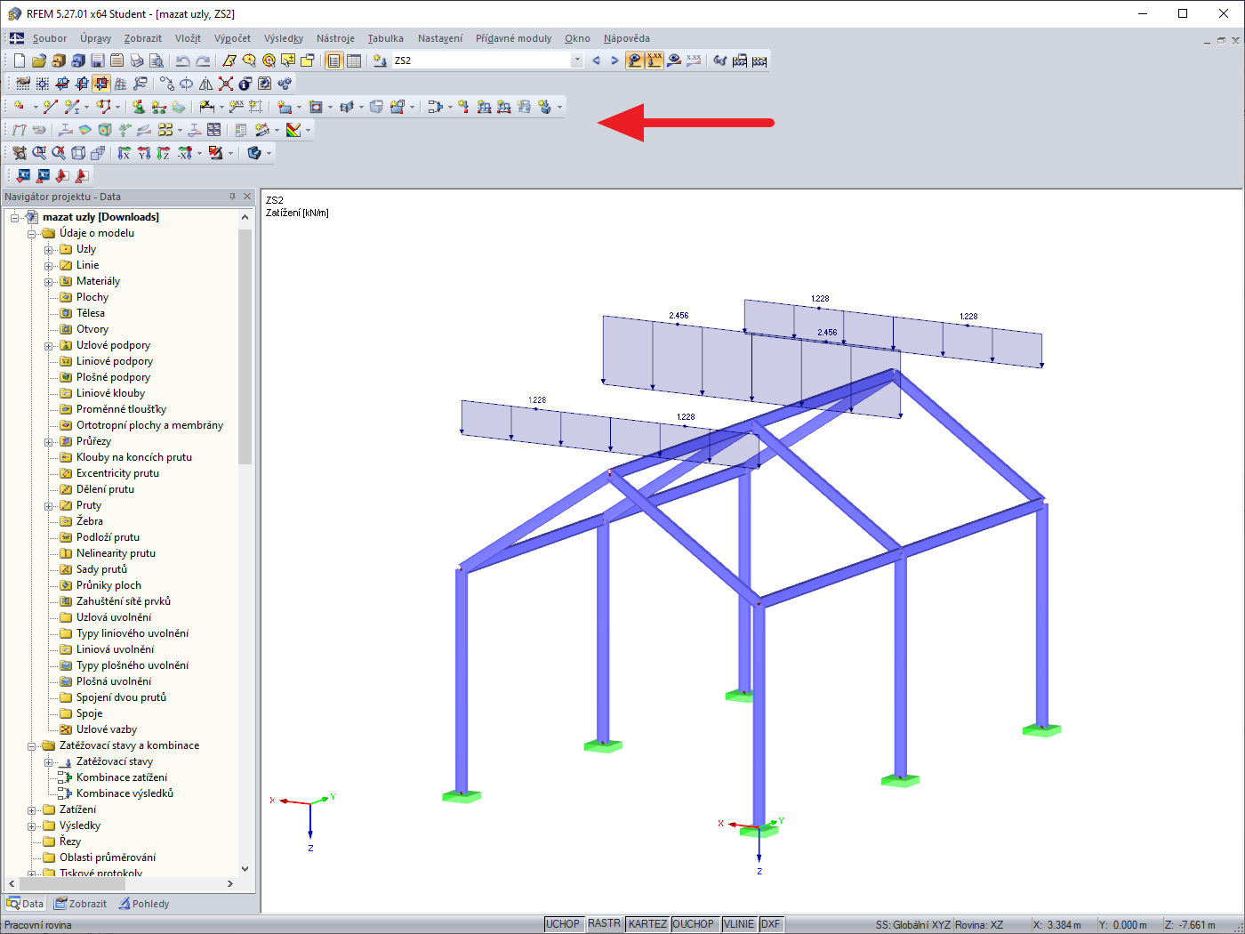1245x934 pixels.
Task: Click the view in Y direction icon
Action: (144, 153)
